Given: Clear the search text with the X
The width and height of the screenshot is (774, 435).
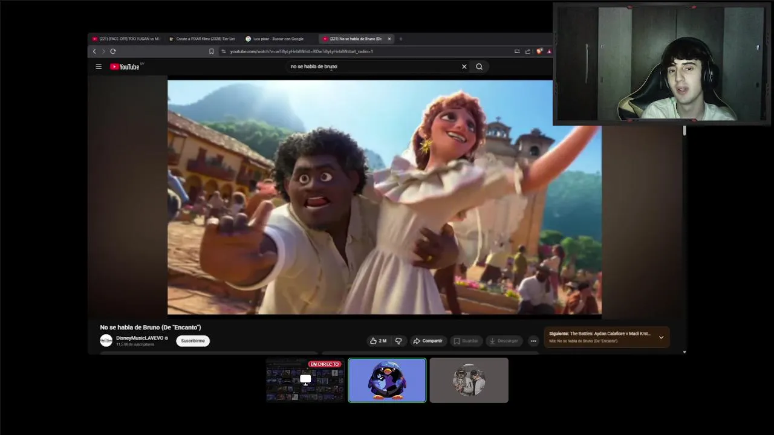Looking at the screenshot, I should 464,66.
